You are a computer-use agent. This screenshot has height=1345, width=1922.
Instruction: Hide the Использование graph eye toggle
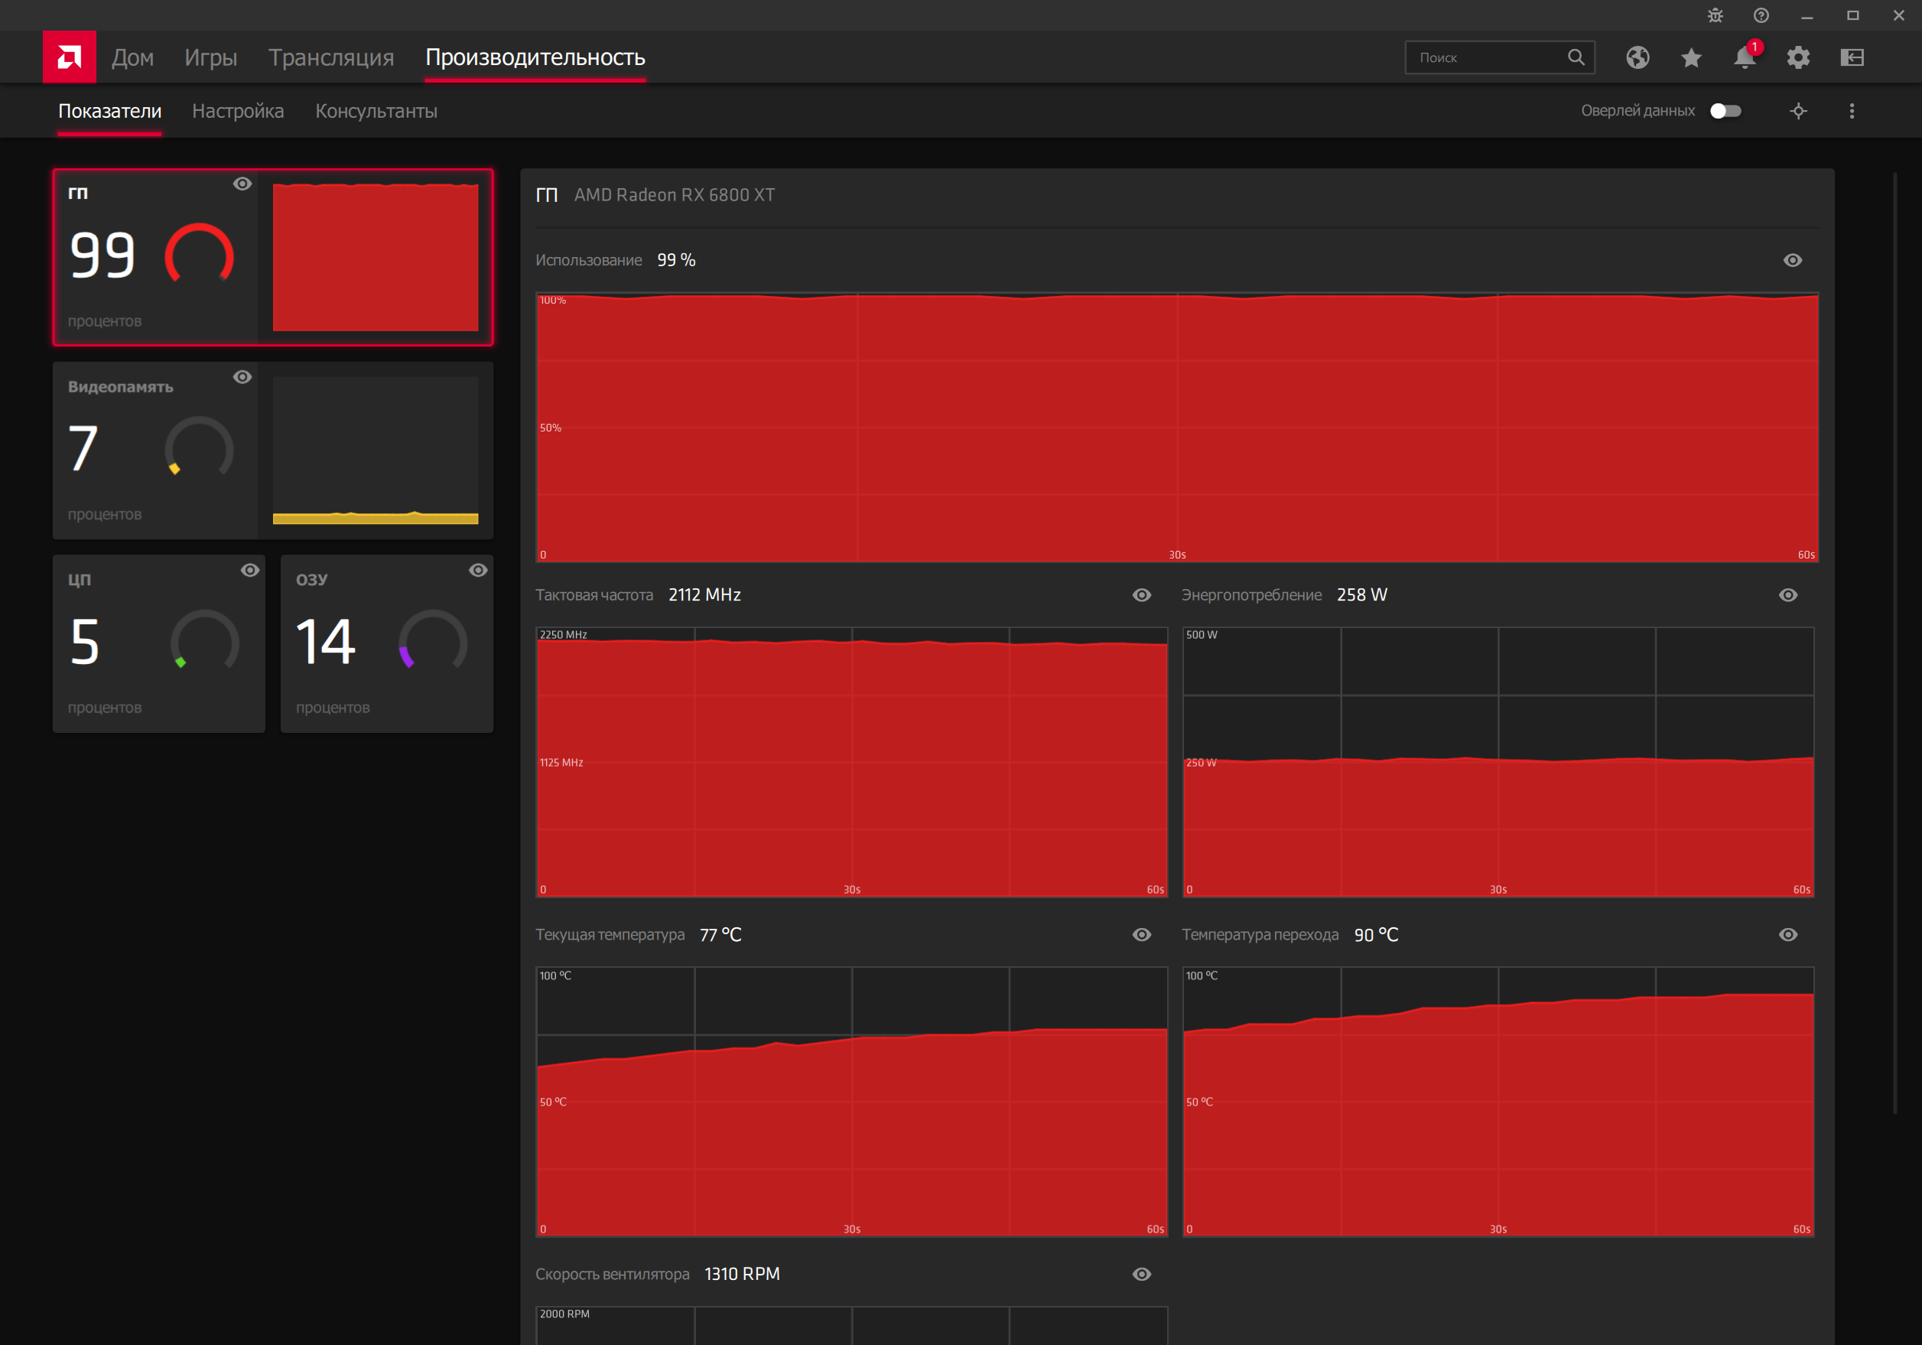[1792, 260]
